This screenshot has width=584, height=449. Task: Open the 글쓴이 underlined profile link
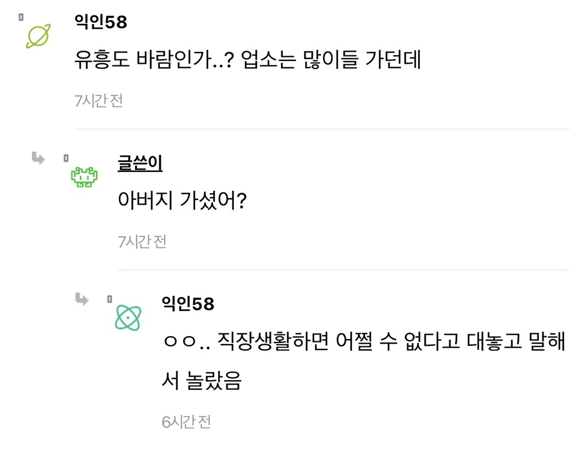[x=139, y=164]
